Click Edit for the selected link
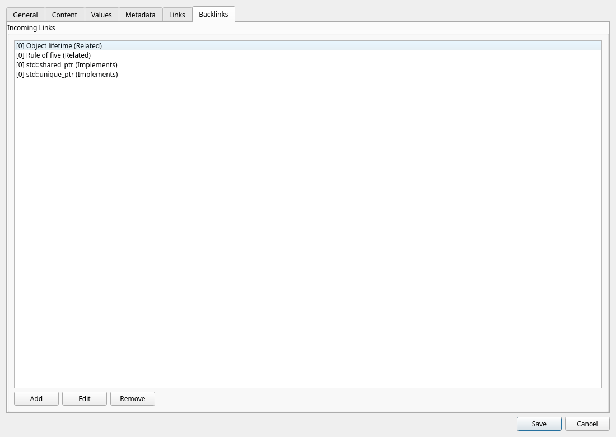Screen dimensions: 616x437 (x=85, y=398)
